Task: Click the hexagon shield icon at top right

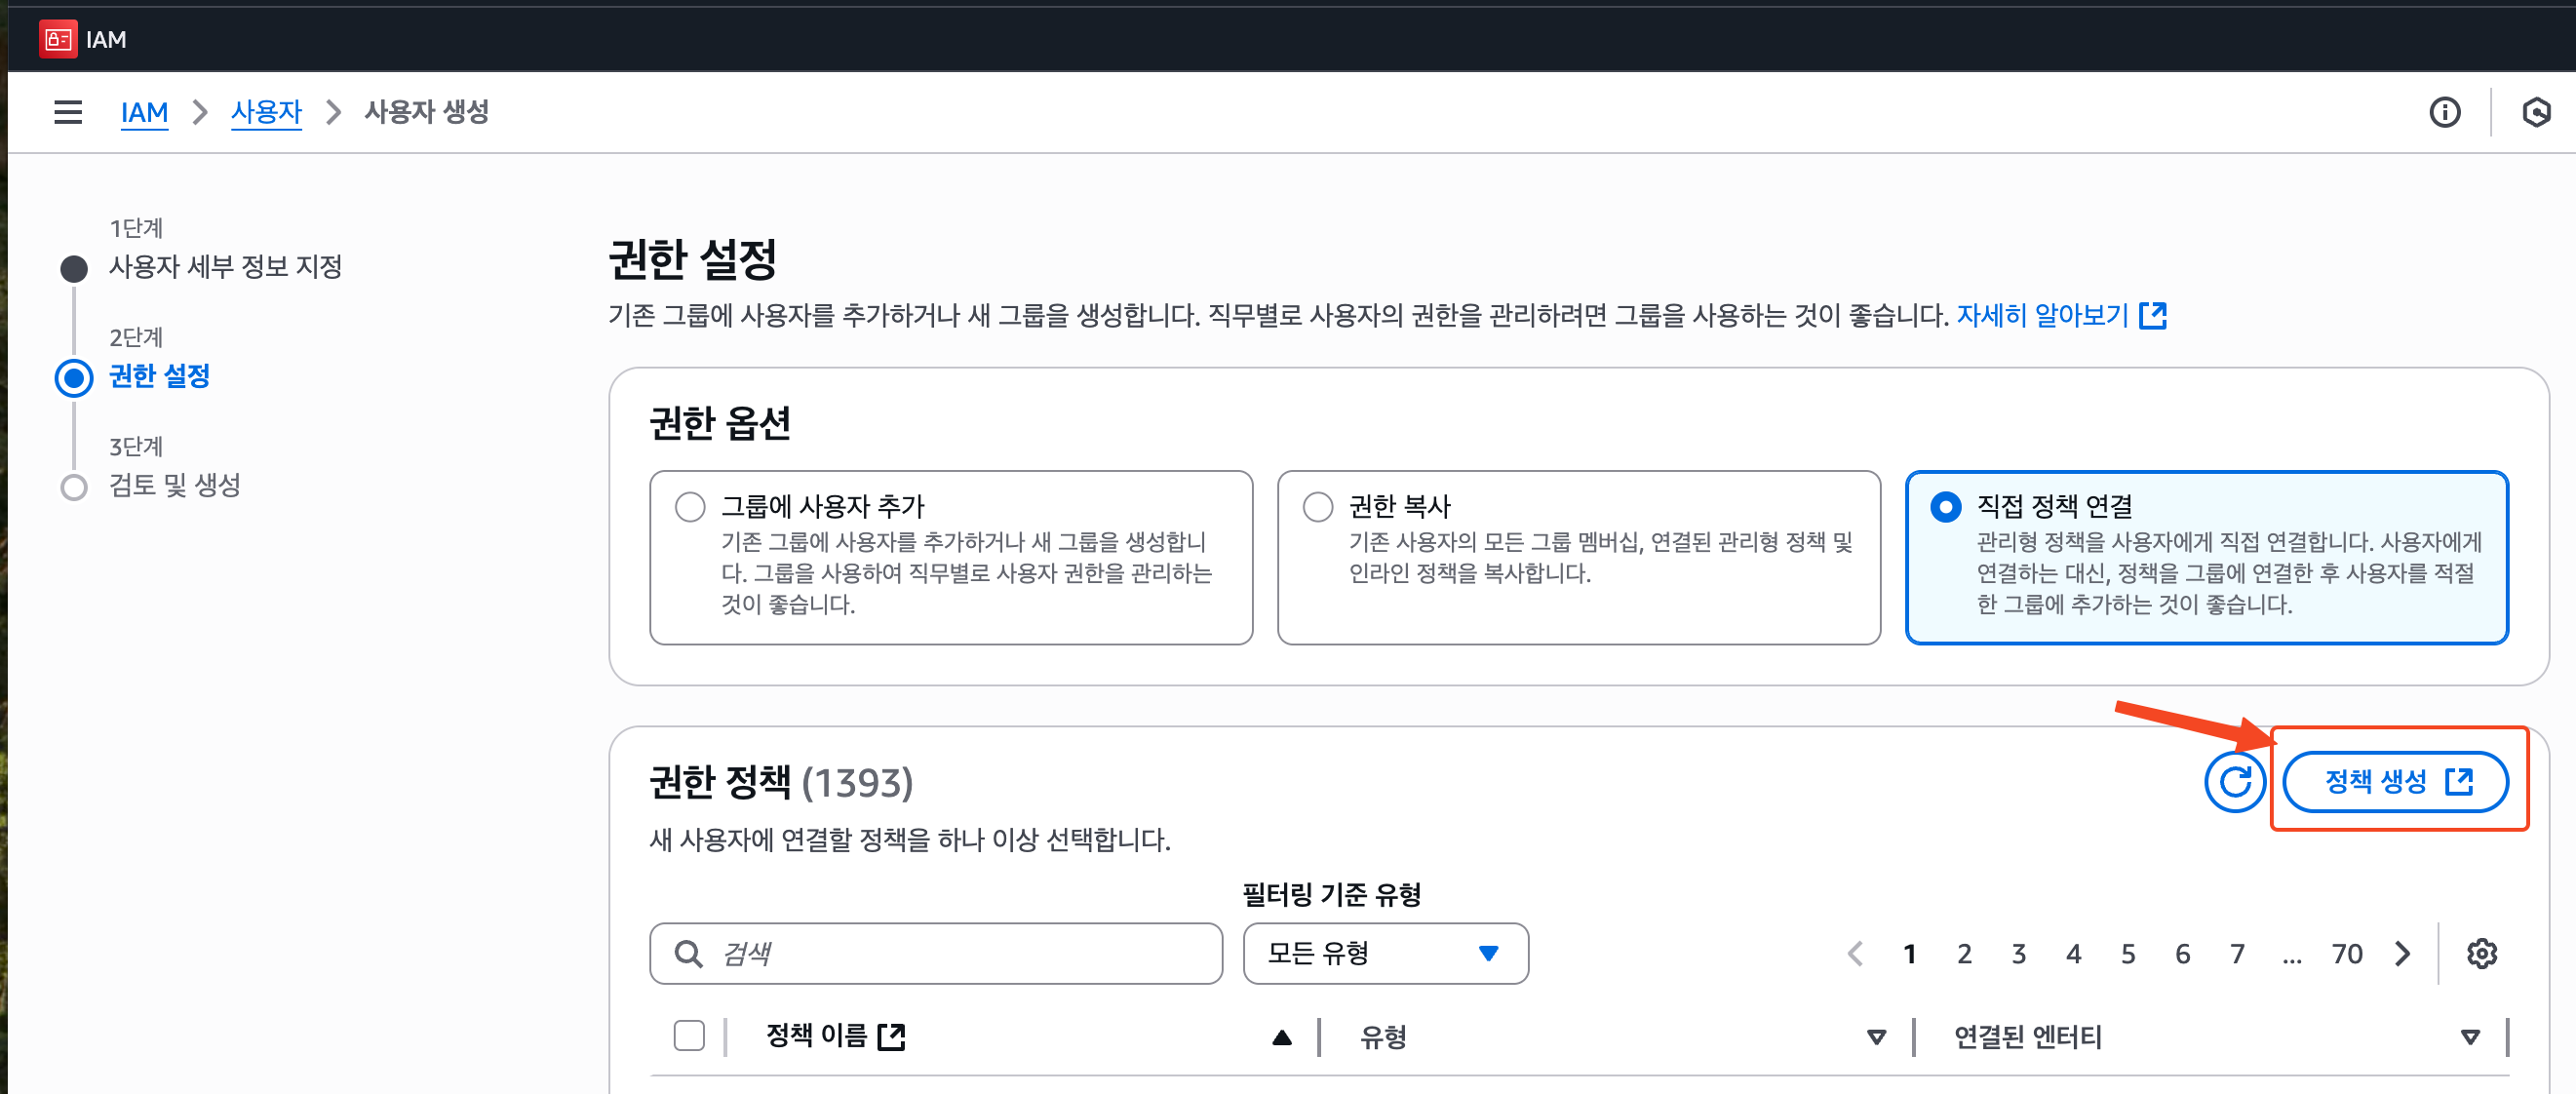Action: (2535, 112)
